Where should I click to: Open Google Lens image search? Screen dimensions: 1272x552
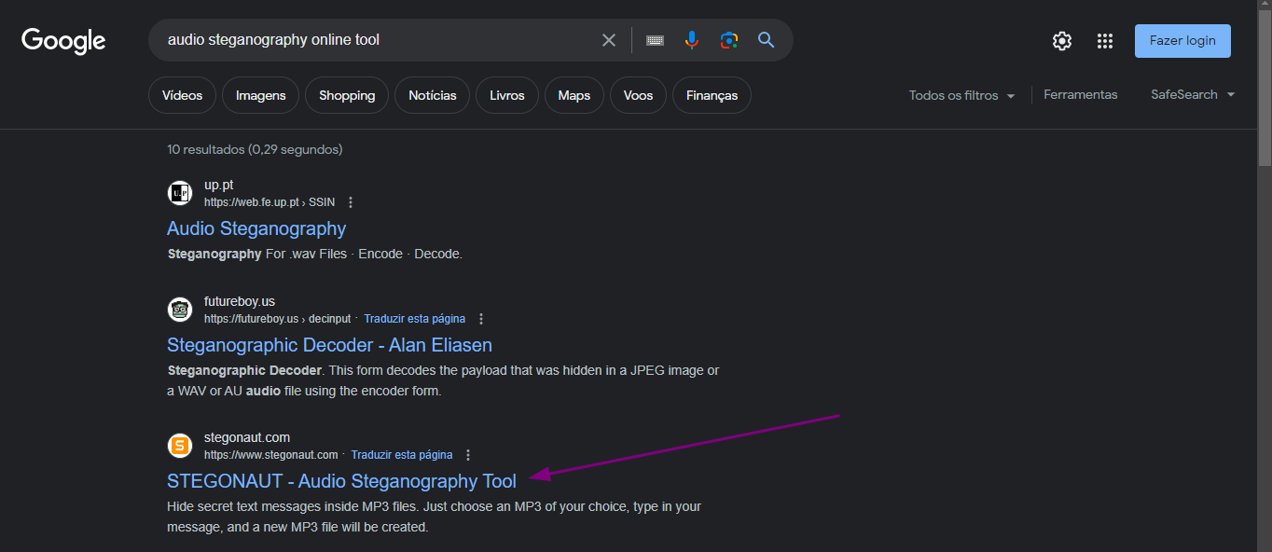(729, 40)
